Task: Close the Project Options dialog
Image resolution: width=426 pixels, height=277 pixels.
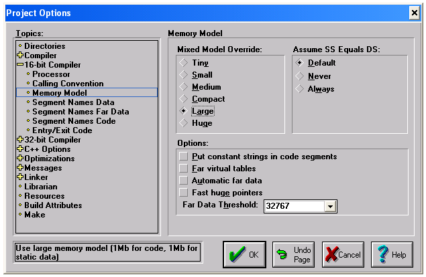Action: pyautogui.click(x=415, y=13)
